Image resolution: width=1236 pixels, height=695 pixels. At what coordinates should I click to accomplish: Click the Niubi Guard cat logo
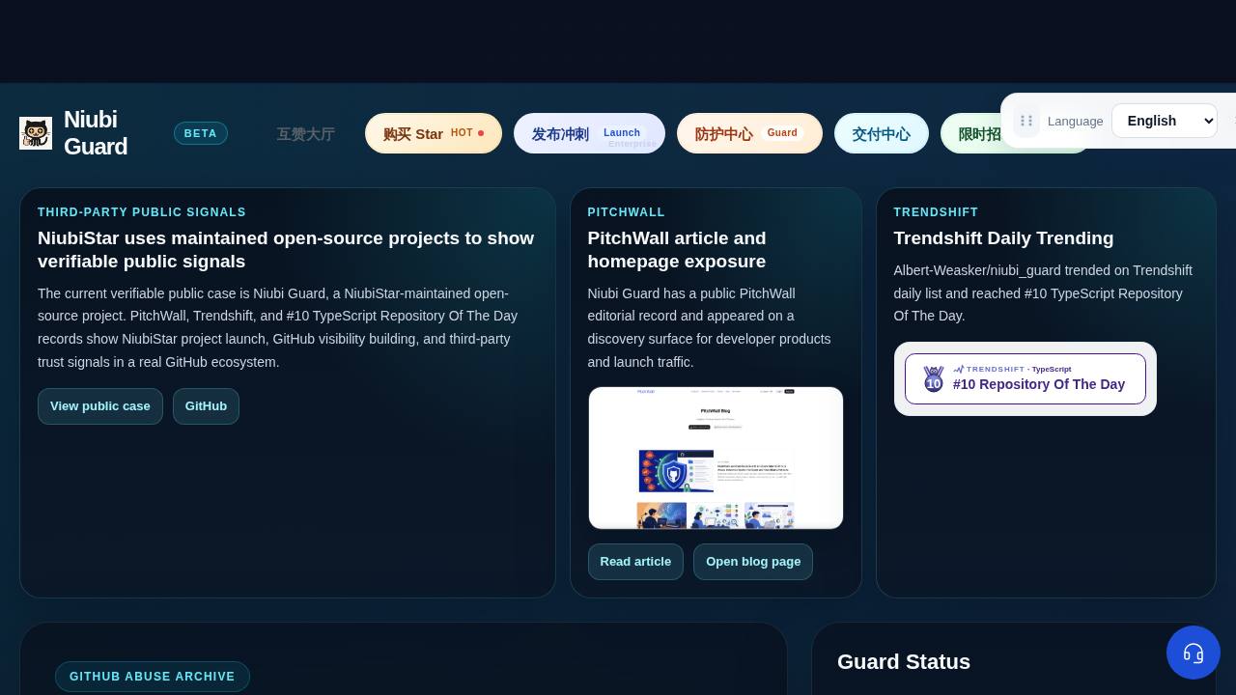point(36,133)
